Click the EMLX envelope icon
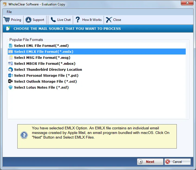 click(11, 52)
